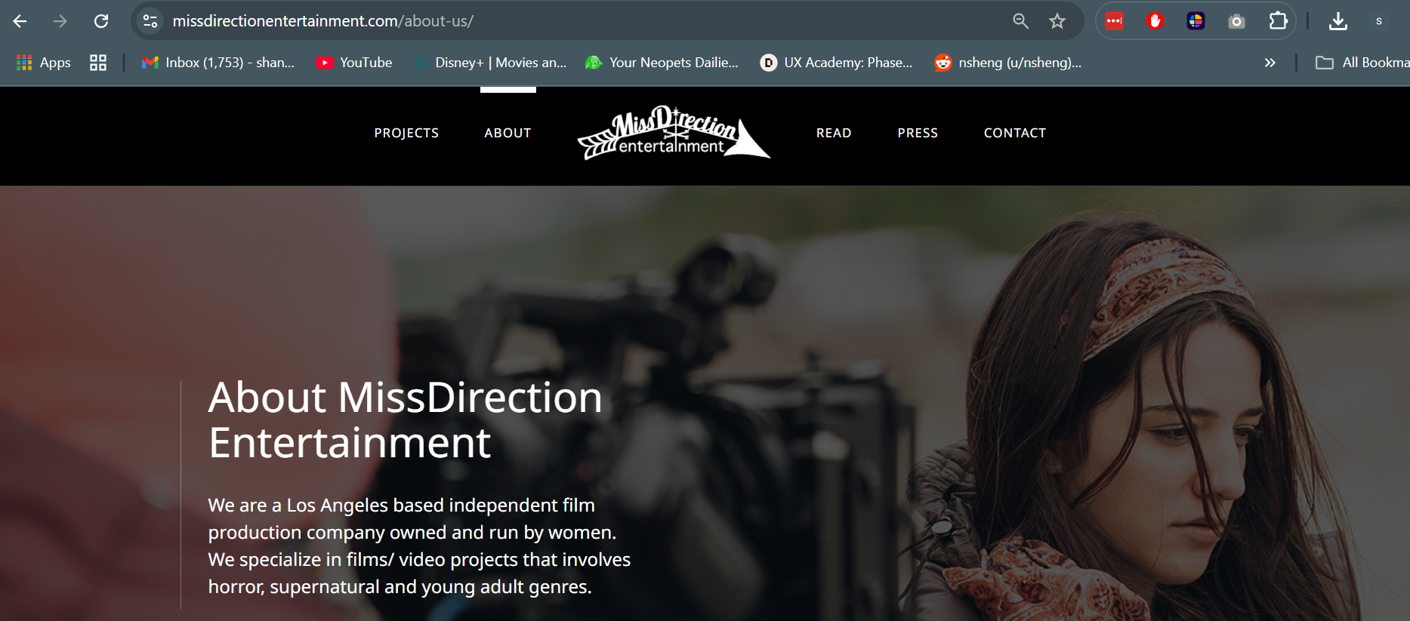Screen dimensions: 1410x621
Task: Click the camera screenshot extension icon
Action: (1236, 21)
